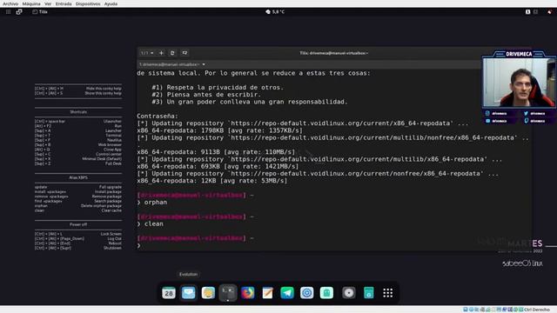Click the Tilix add terminal right icon
This screenshot has width=557, height=313.
click(185, 53)
